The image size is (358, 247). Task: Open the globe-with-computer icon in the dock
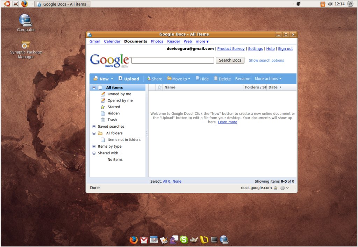(x=224, y=240)
